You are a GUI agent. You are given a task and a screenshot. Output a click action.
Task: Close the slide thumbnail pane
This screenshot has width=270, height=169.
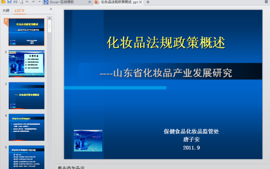pos(51,9)
